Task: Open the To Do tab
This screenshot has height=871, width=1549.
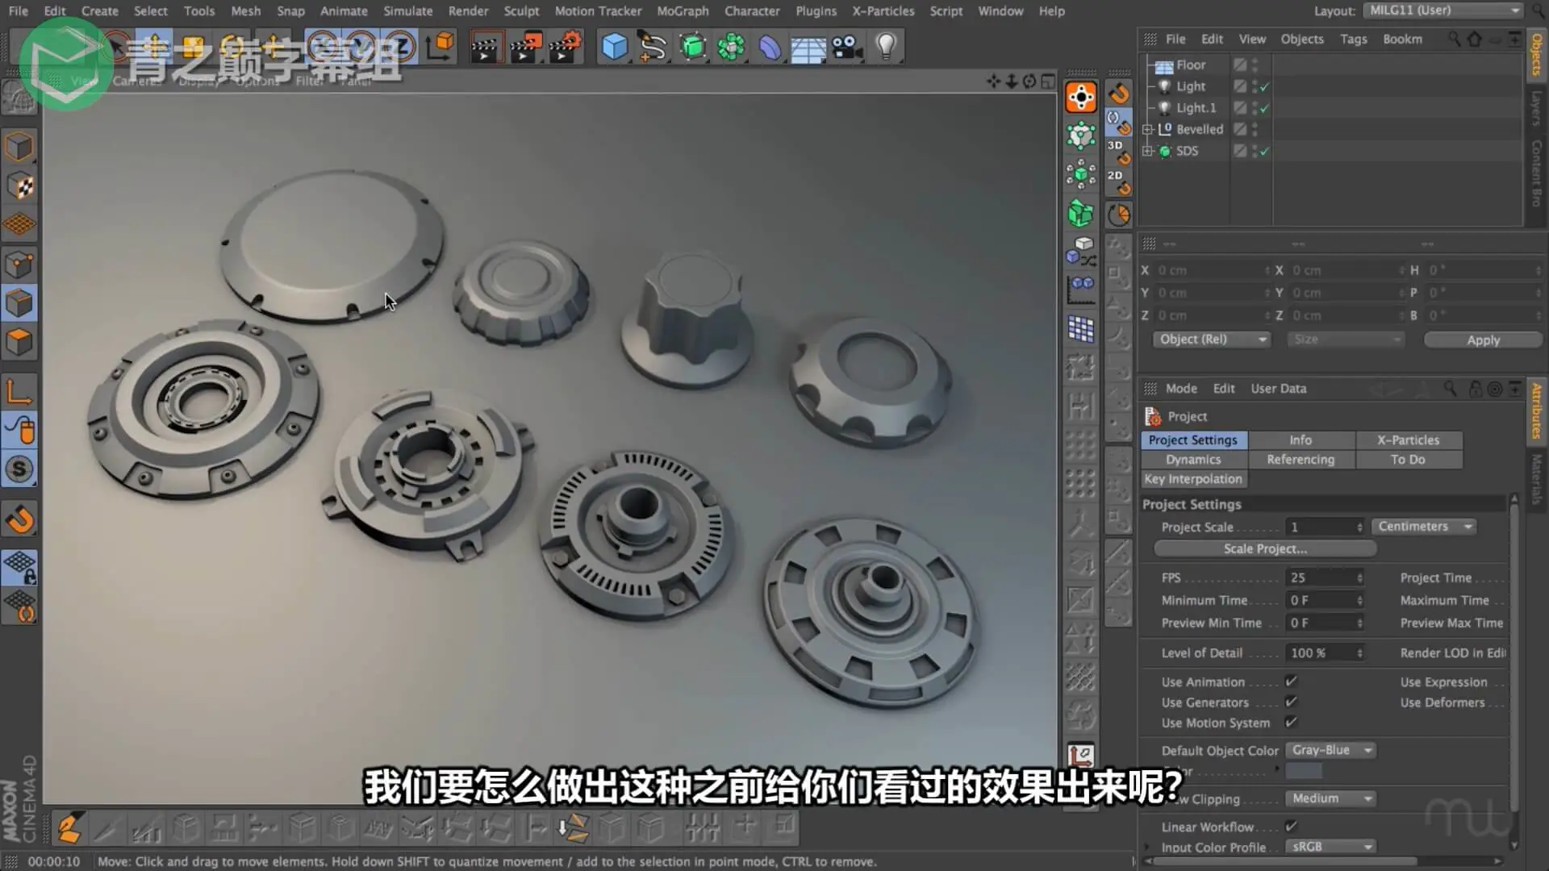Action: [x=1408, y=460]
